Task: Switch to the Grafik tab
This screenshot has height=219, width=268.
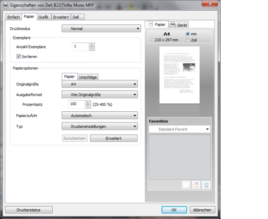Action: pyautogui.click(x=43, y=17)
